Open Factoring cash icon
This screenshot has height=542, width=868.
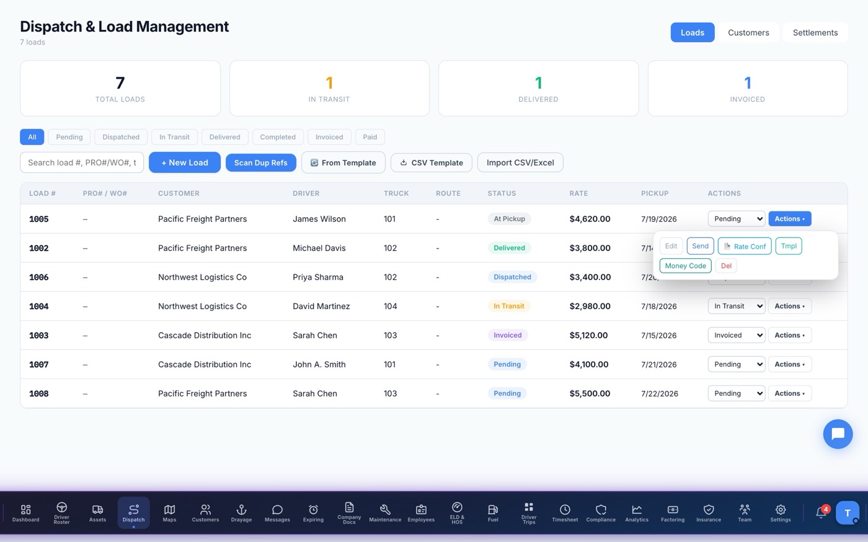[x=673, y=513]
